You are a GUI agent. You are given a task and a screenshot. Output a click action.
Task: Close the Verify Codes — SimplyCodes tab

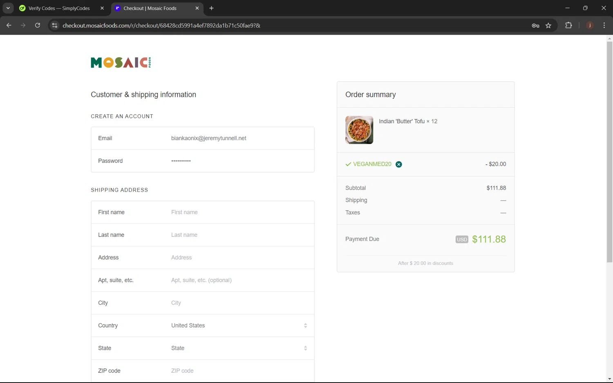(102, 8)
